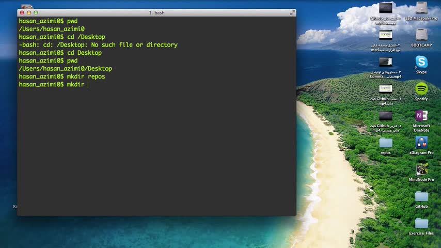This screenshot has width=441, height=248.
Task: Open the Spotify desktop icon
Action: tap(421, 89)
